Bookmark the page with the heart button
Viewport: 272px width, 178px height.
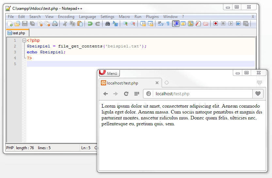pos(258,94)
